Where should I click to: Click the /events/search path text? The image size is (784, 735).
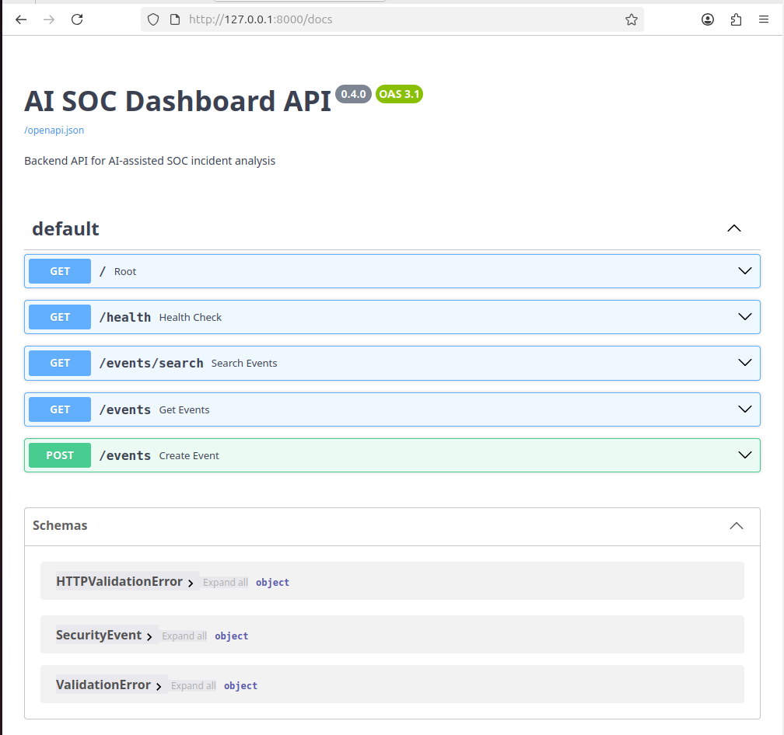click(x=152, y=364)
